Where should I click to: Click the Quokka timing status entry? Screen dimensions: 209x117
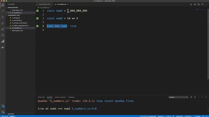click(188, 116)
